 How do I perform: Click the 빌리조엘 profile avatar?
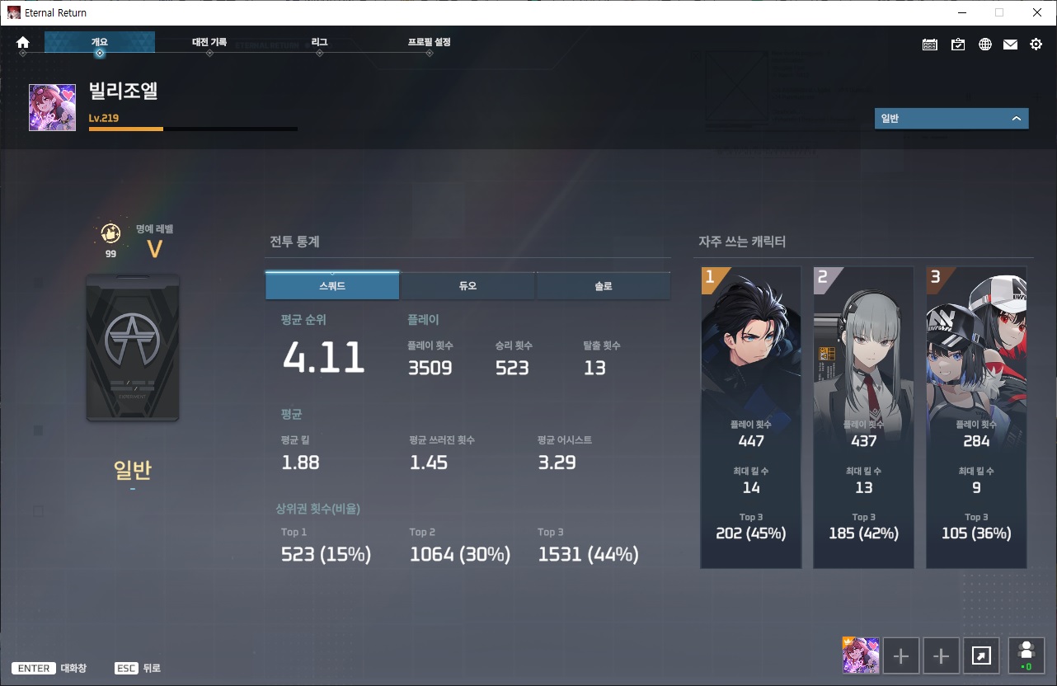(x=53, y=107)
